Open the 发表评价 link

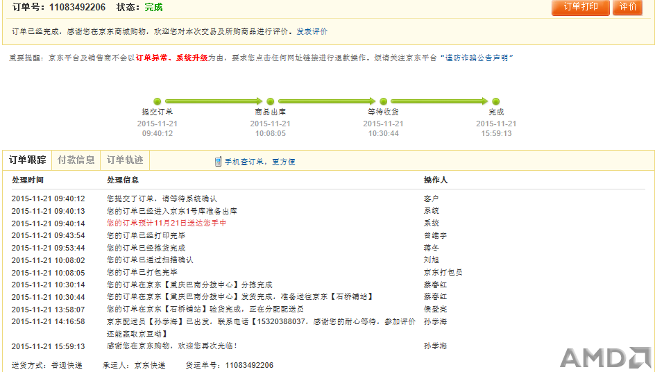point(312,31)
